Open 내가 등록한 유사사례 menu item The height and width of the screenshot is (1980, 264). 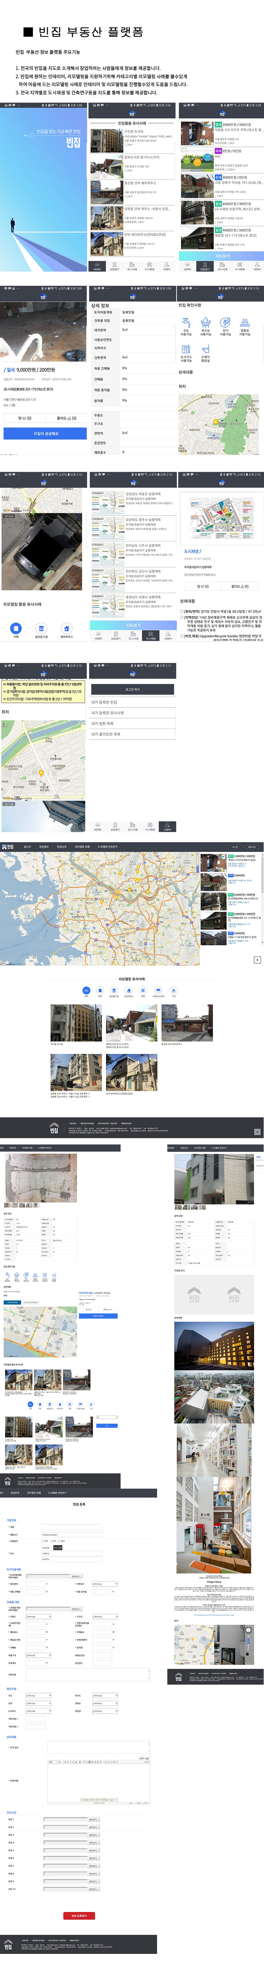pyautogui.click(x=132, y=712)
